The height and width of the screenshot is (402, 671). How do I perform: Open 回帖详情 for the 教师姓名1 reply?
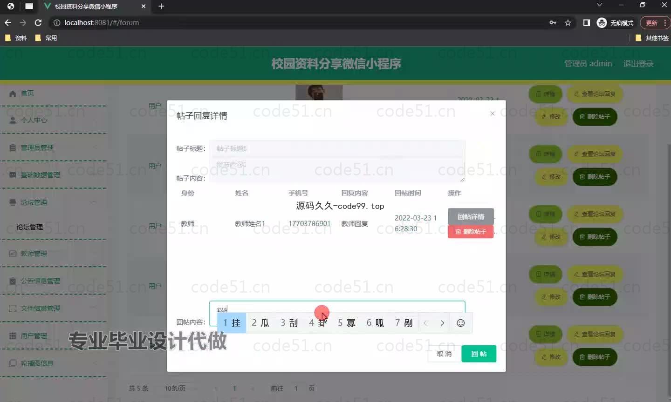pos(471,217)
